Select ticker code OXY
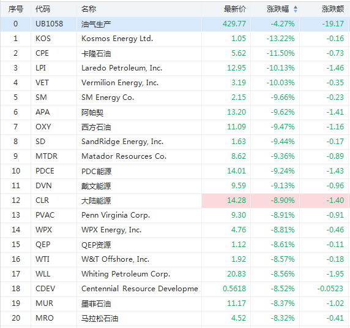This screenshot has height=328, width=350. click(x=43, y=127)
